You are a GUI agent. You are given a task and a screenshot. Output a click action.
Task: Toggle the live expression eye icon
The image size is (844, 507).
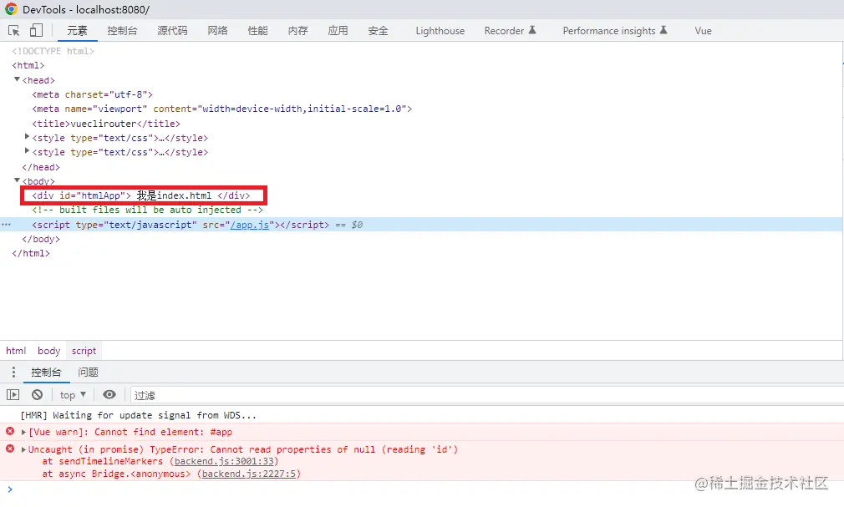tap(109, 394)
